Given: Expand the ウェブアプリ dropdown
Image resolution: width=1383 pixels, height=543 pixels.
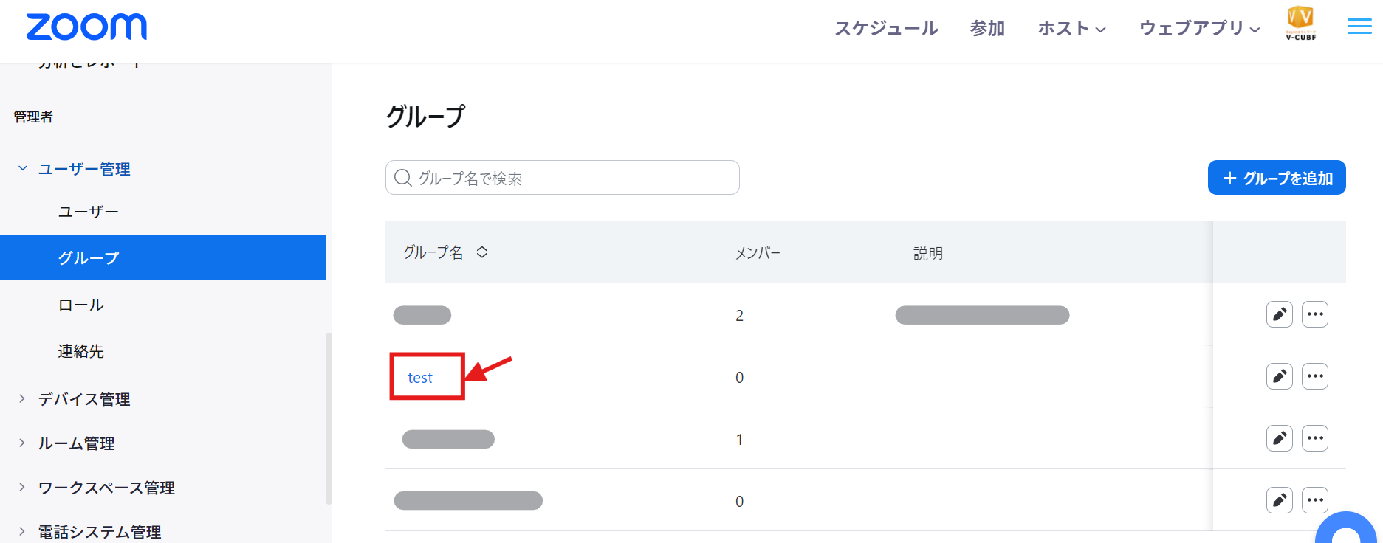Looking at the screenshot, I should pos(1198,30).
